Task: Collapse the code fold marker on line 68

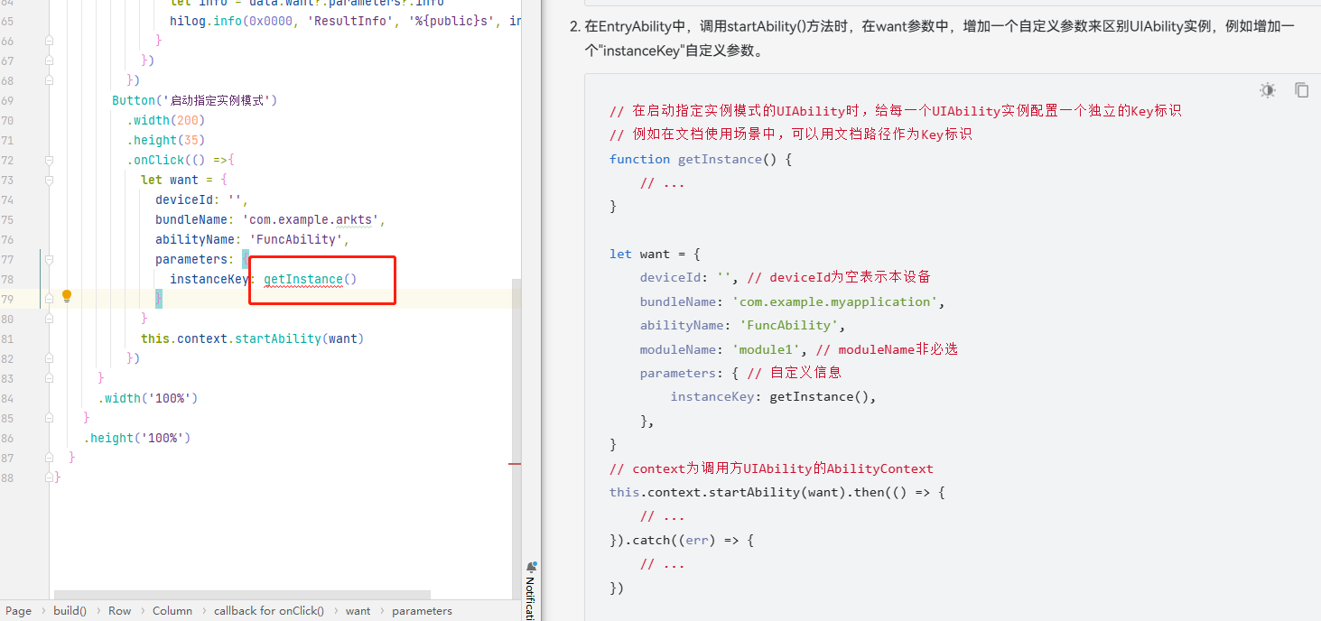Action: pos(49,80)
